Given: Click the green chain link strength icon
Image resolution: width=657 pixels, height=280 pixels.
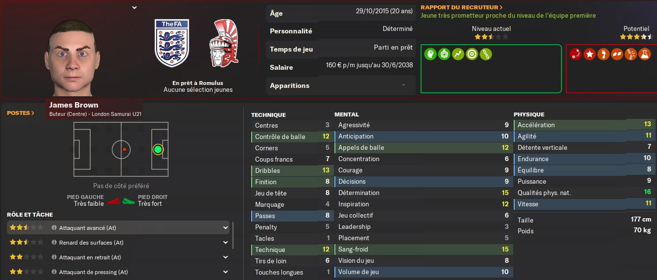Looking at the screenshot, I should coord(486,54).
